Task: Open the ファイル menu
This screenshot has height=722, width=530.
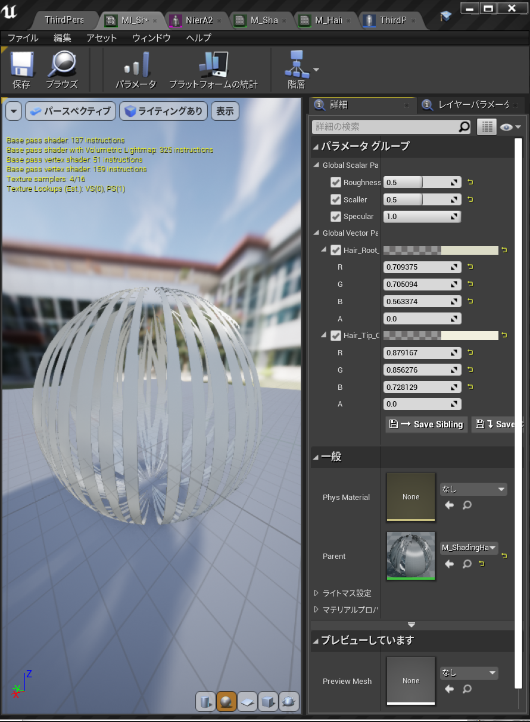Action: point(23,37)
